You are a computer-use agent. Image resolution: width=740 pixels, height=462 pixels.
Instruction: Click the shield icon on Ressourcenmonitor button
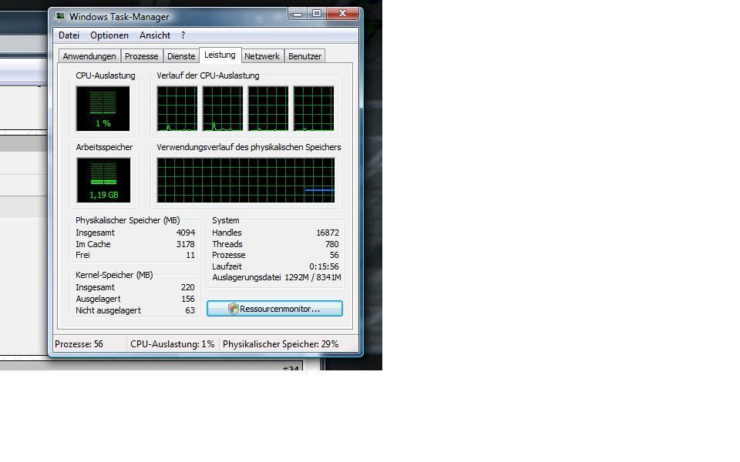click(x=233, y=309)
